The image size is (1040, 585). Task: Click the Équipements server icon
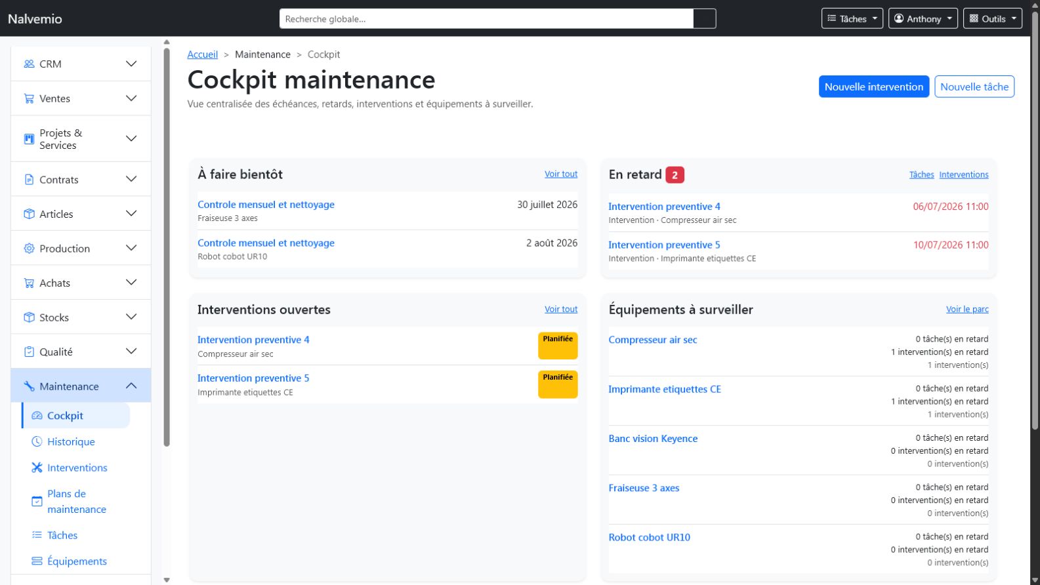37,561
